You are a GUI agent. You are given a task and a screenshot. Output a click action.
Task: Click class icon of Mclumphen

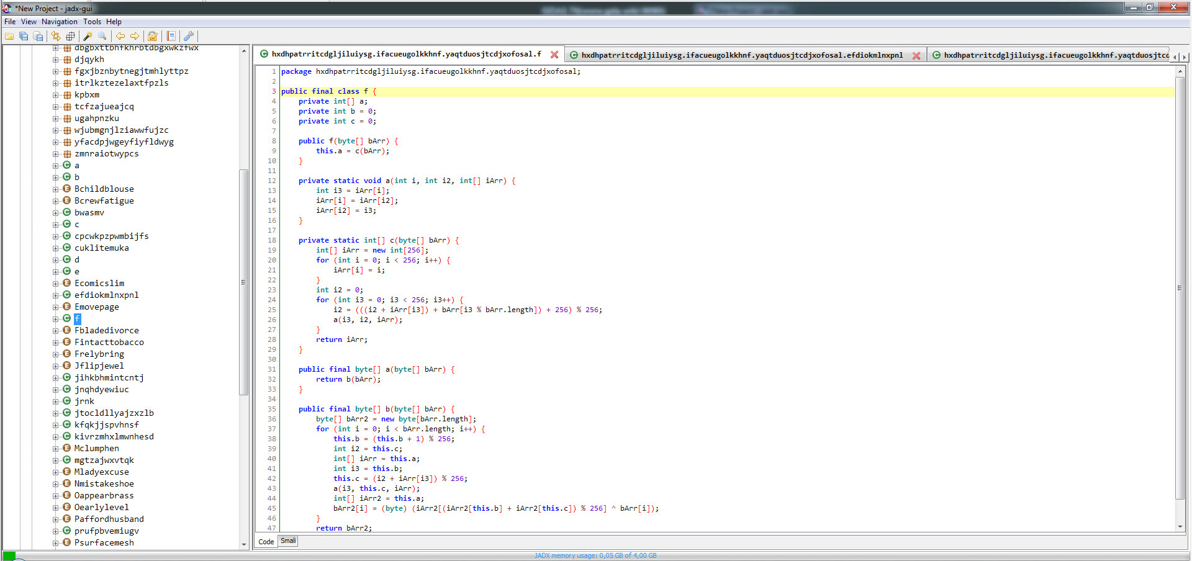67,448
